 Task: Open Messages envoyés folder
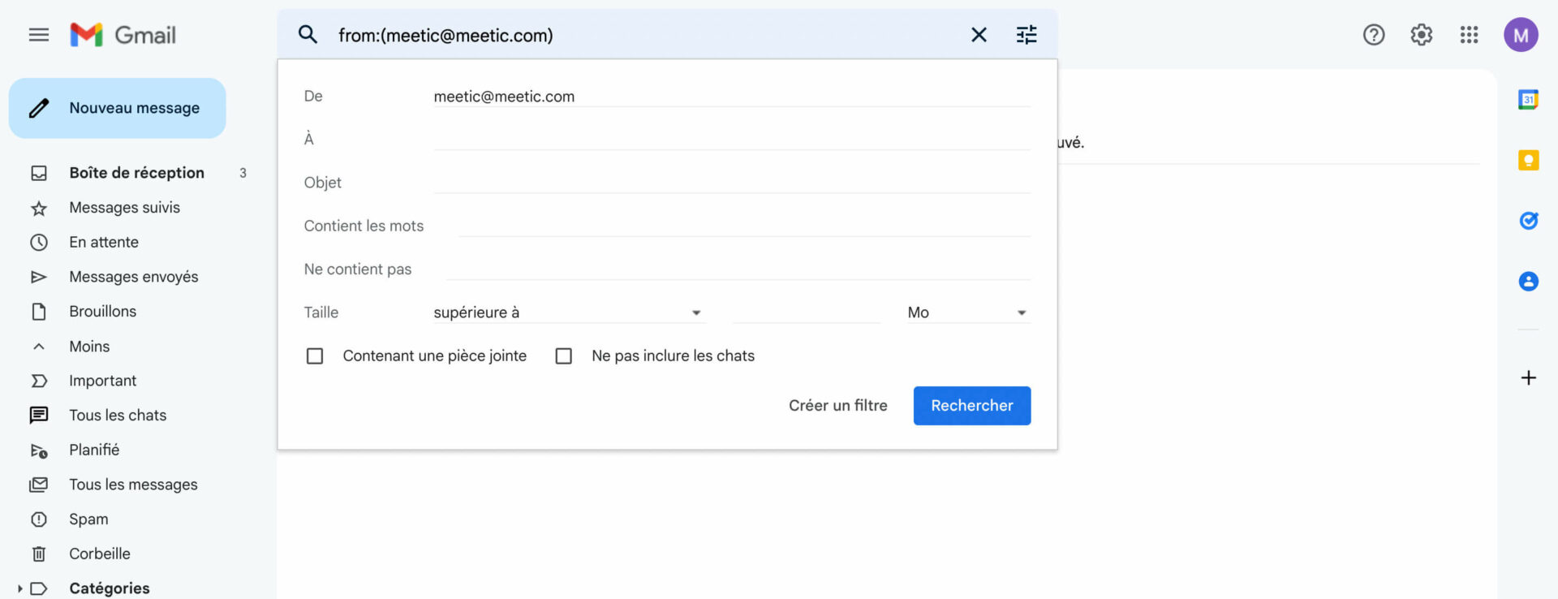134,277
